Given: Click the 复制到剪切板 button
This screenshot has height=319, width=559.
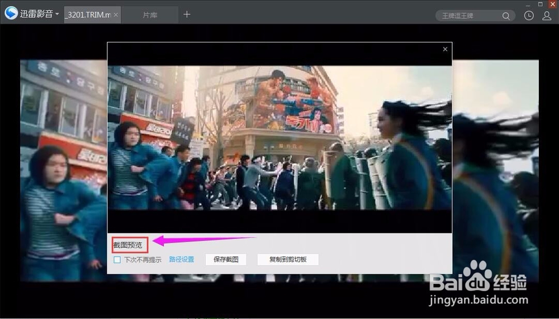Looking at the screenshot, I should coord(288,259).
